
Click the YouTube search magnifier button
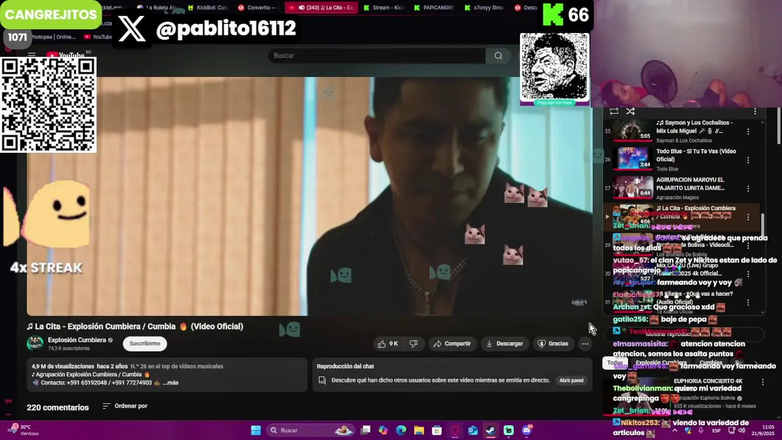tap(499, 56)
